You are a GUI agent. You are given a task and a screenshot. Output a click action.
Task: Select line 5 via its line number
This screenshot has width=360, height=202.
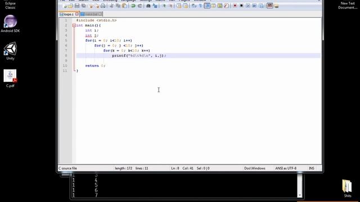(66, 40)
